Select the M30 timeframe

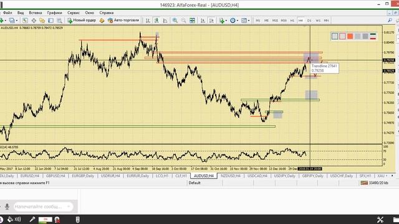tap(284, 21)
